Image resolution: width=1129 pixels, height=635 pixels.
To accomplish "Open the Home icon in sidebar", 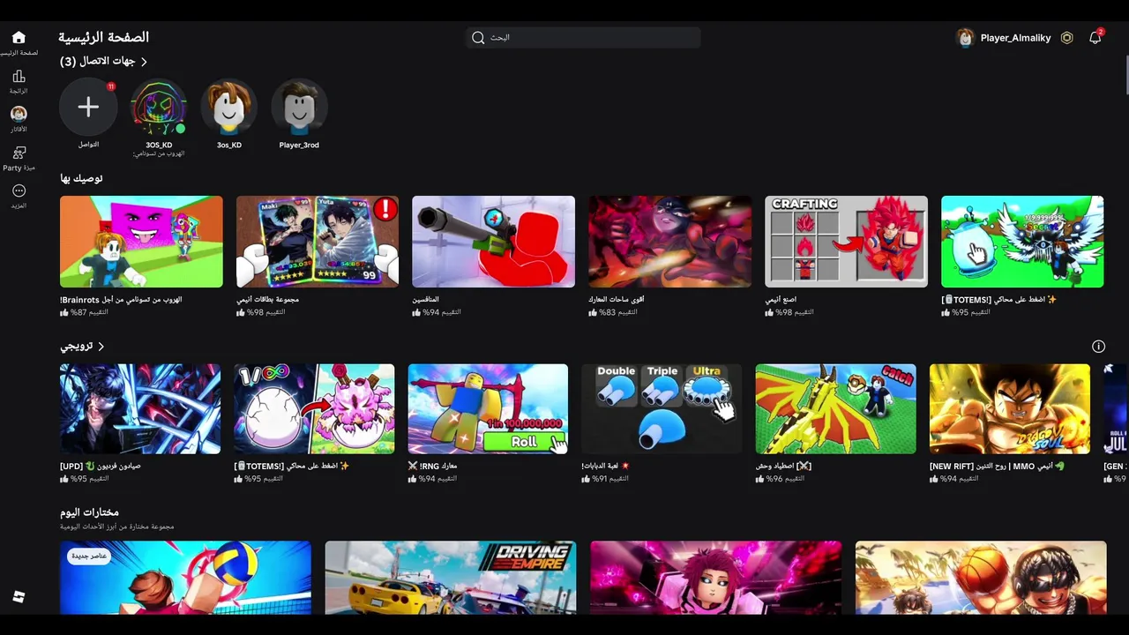I will pos(19,37).
